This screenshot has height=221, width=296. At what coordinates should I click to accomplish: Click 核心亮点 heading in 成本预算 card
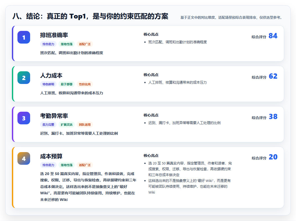coord(151,156)
